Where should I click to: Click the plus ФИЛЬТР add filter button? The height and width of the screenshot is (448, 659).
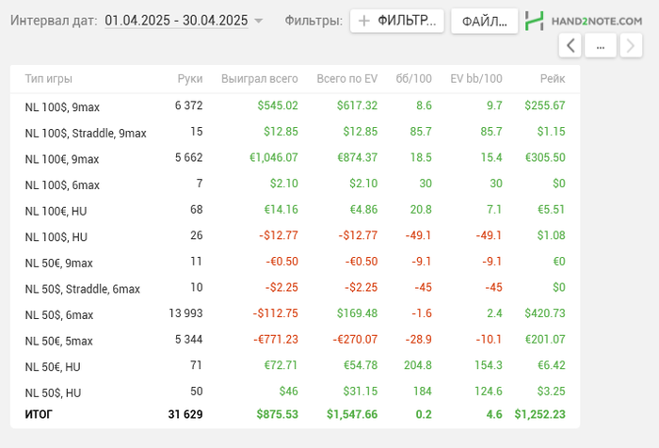[x=396, y=21]
